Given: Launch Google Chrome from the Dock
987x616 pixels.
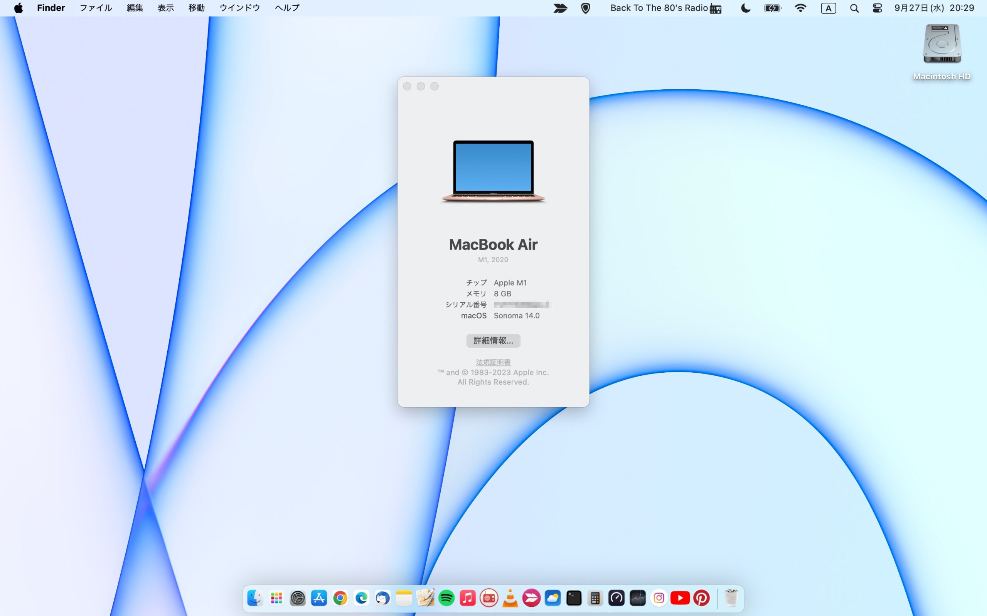Looking at the screenshot, I should tap(340, 598).
